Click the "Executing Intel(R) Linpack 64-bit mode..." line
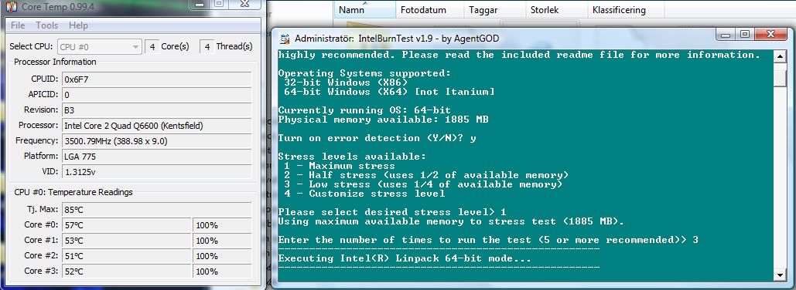 coord(404,258)
